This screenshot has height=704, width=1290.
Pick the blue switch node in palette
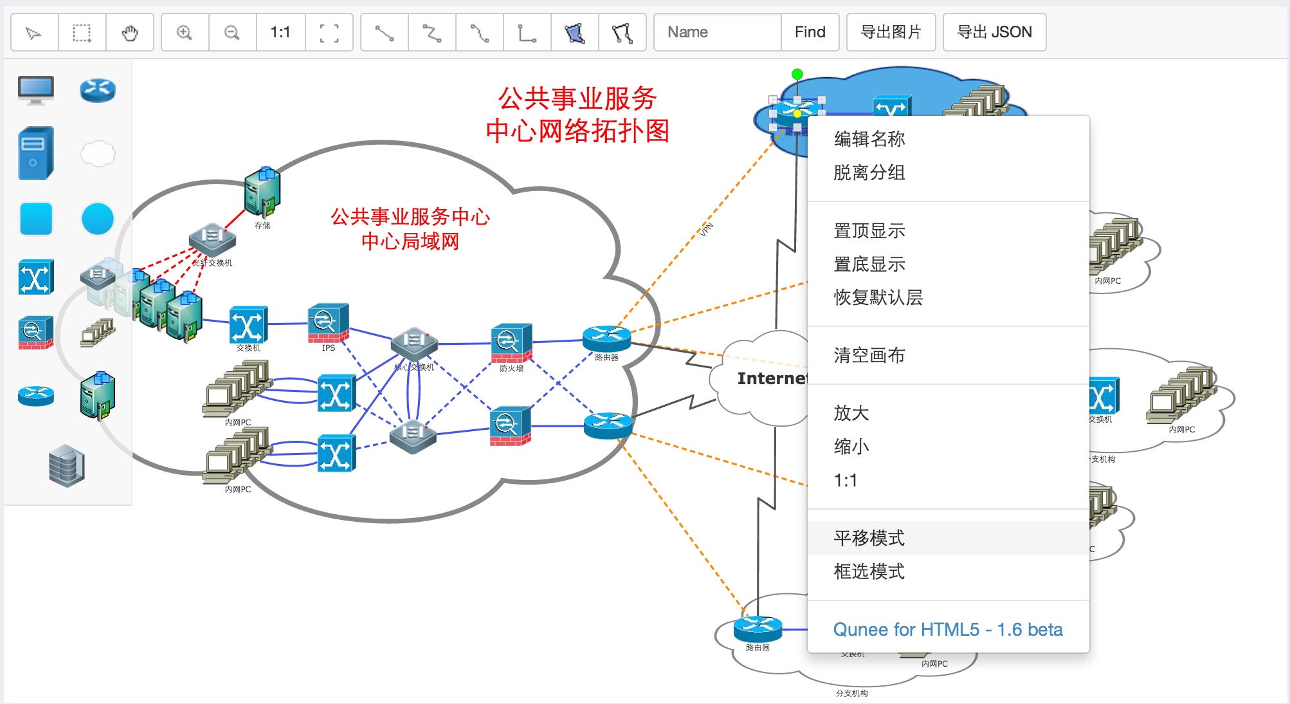pos(36,277)
